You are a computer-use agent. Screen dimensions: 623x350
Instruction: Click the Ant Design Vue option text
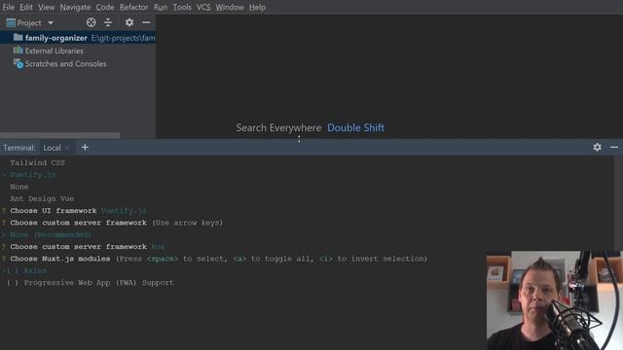42,198
